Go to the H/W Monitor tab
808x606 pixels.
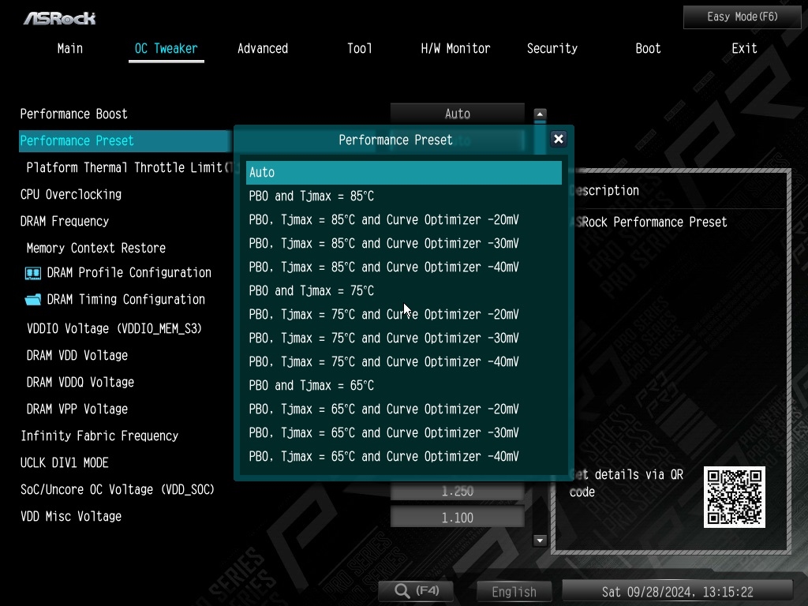coord(455,48)
